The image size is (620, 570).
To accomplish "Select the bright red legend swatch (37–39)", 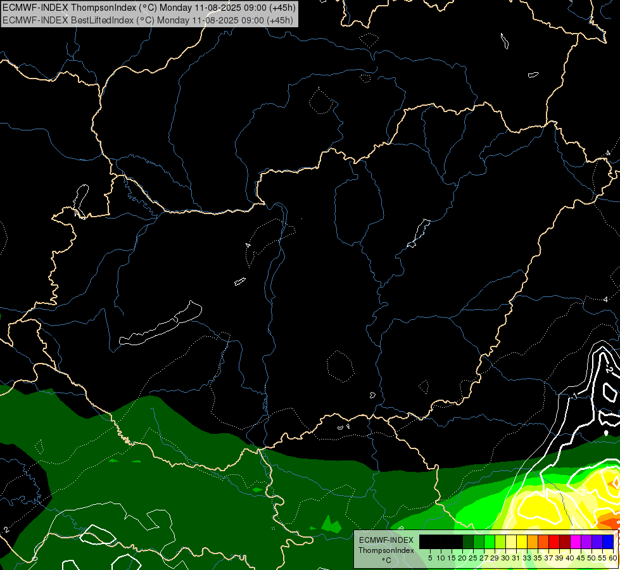I will (554, 541).
